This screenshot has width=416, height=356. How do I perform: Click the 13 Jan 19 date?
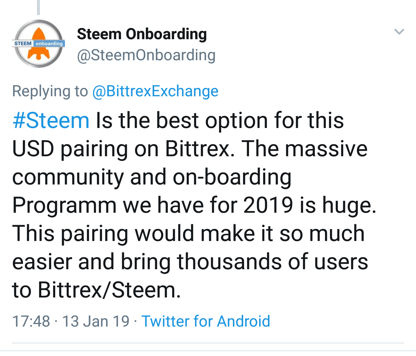click(x=96, y=321)
